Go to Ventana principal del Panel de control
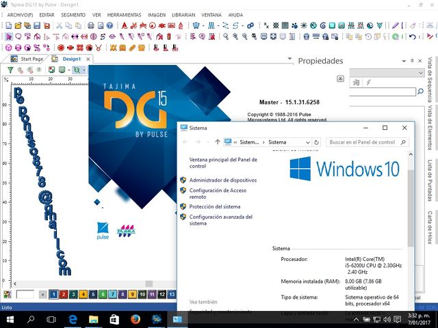 pyautogui.click(x=223, y=163)
